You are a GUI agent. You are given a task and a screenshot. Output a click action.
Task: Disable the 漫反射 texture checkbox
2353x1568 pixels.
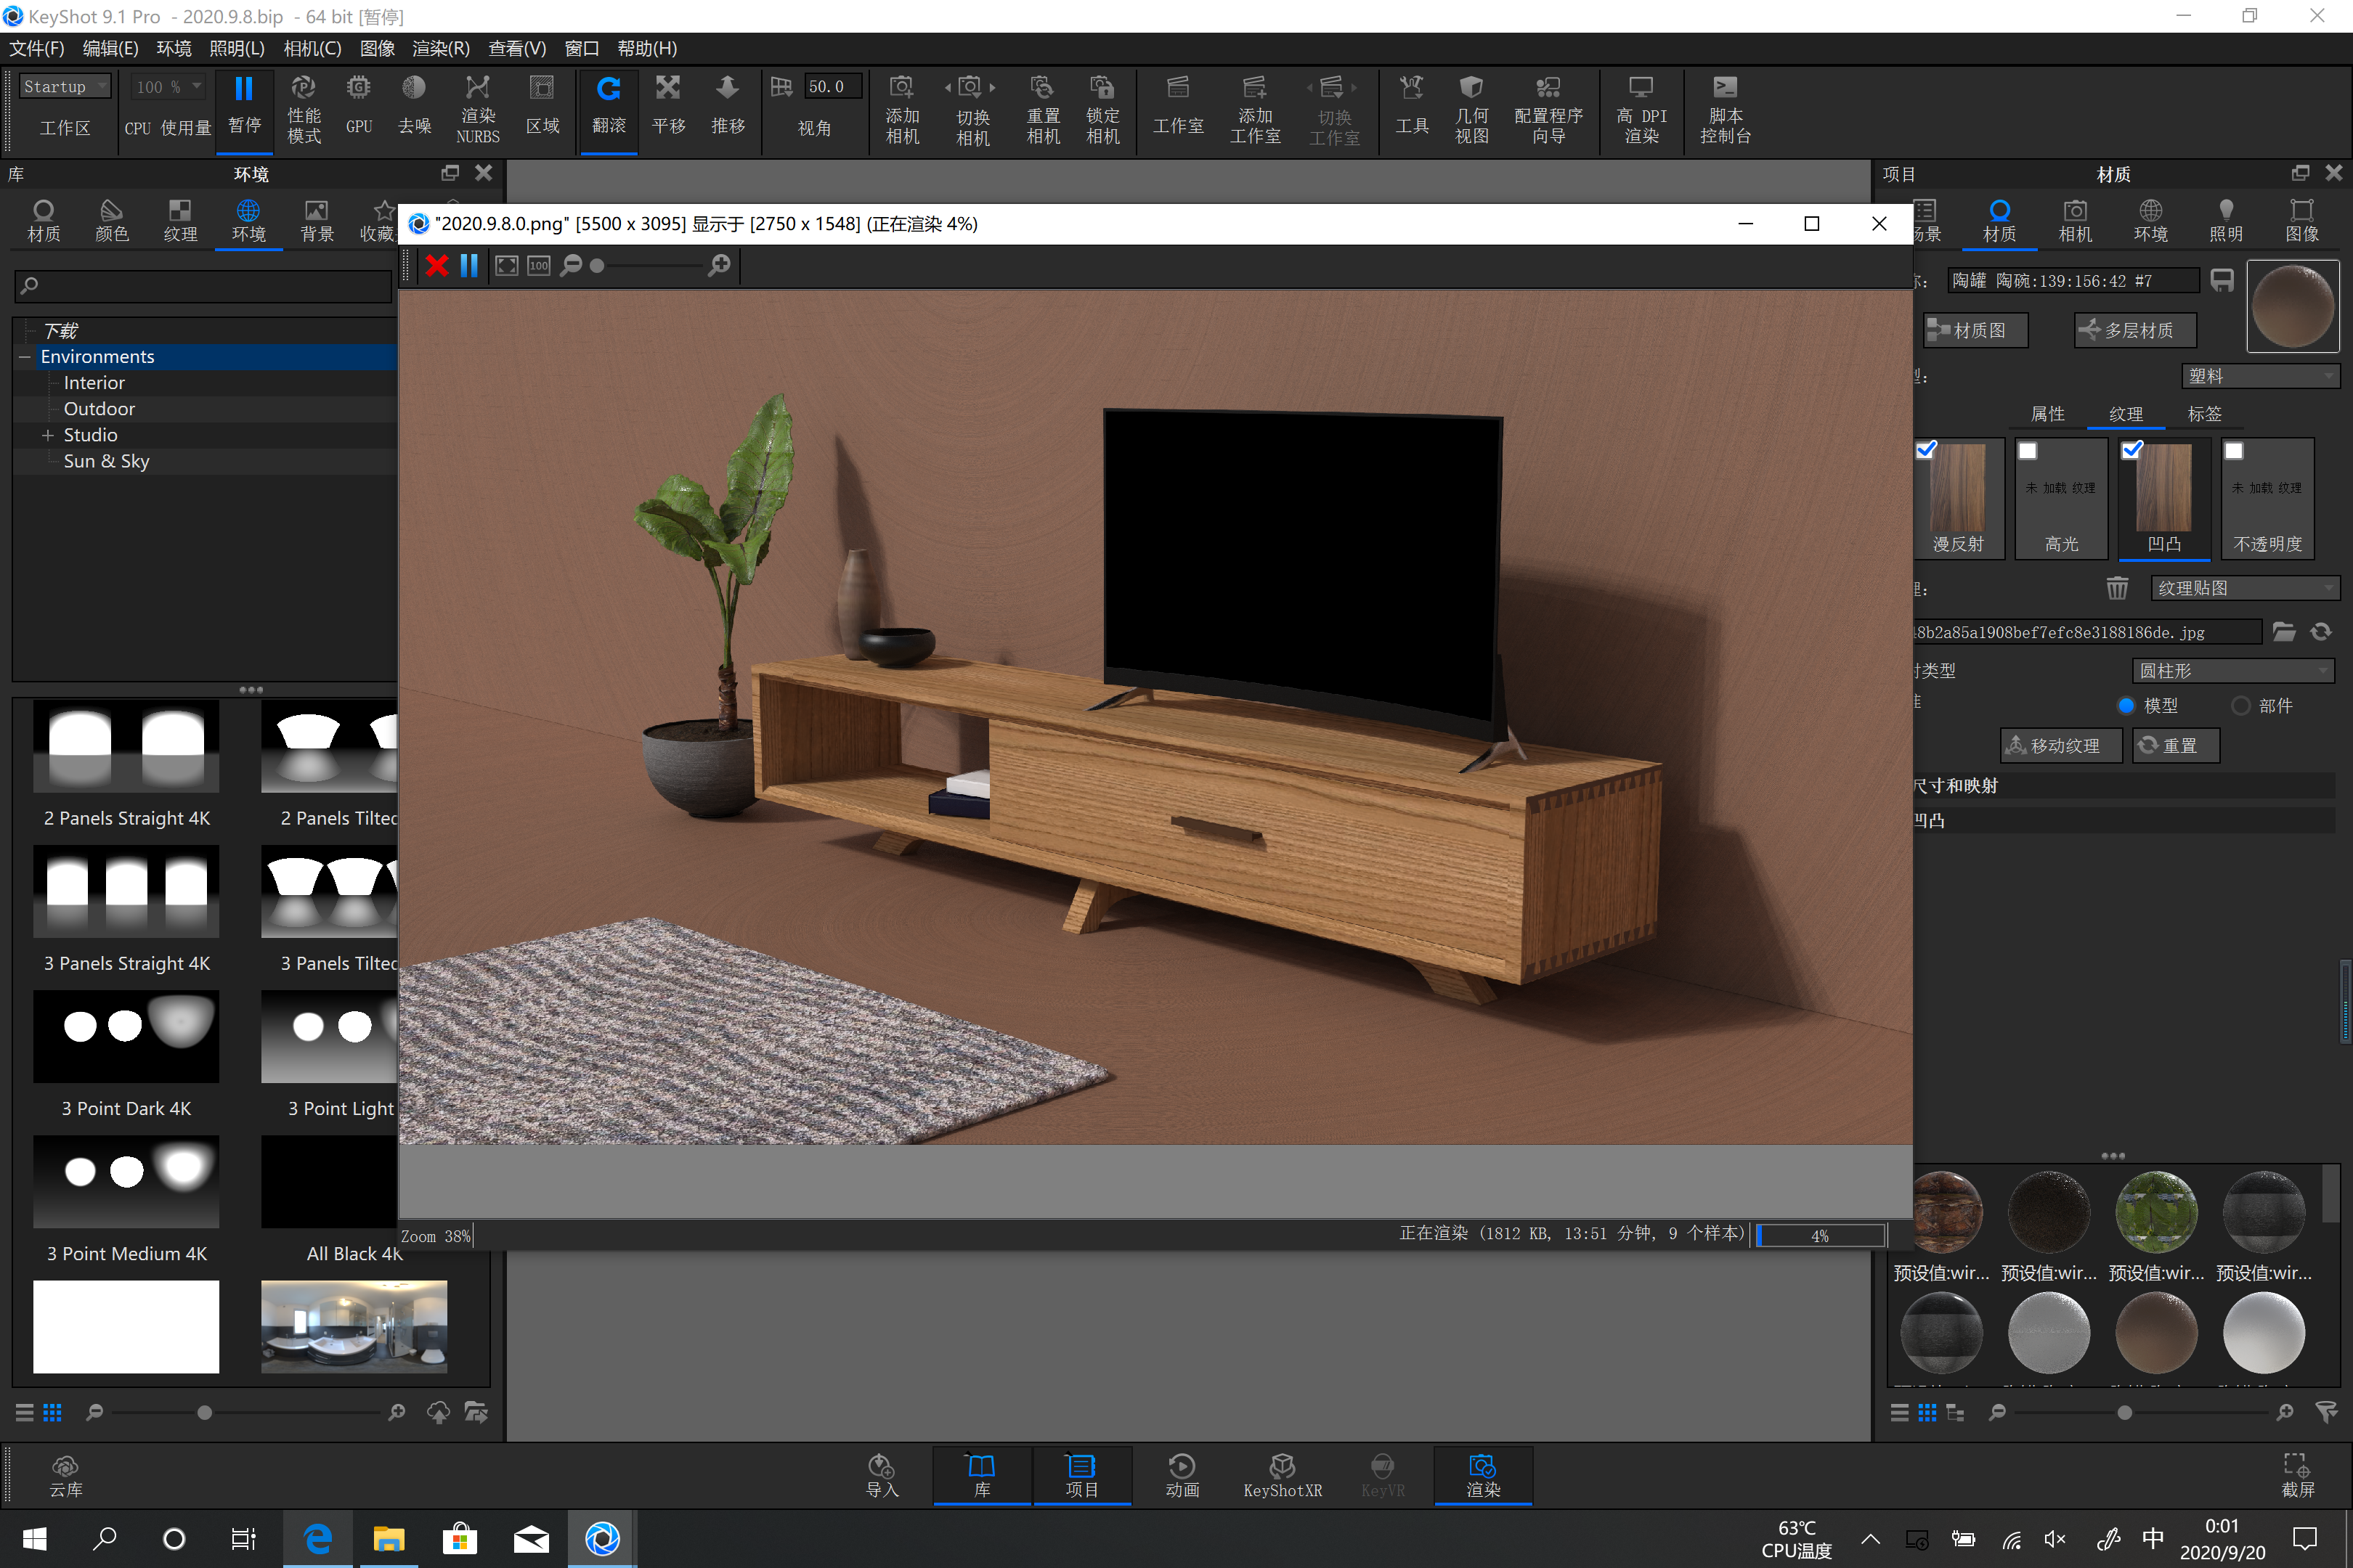pyautogui.click(x=1926, y=451)
